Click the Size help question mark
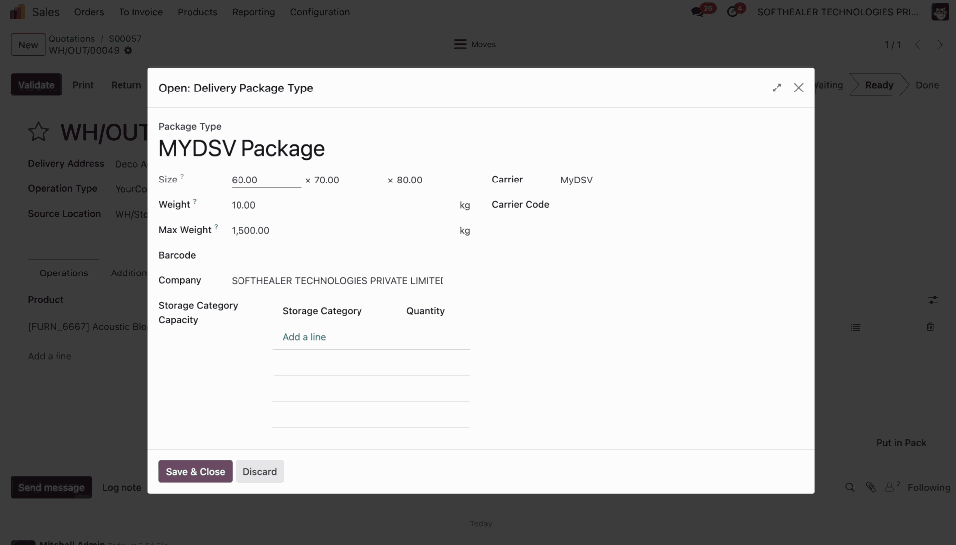Screen dimensions: 956x545 [x=182, y=176]
